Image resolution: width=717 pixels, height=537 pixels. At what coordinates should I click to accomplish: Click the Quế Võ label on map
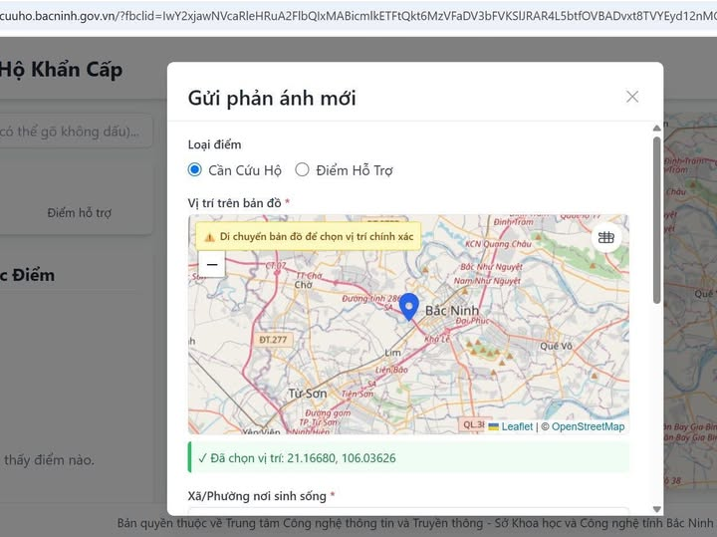pyautogui.click(x=556, y=346)
